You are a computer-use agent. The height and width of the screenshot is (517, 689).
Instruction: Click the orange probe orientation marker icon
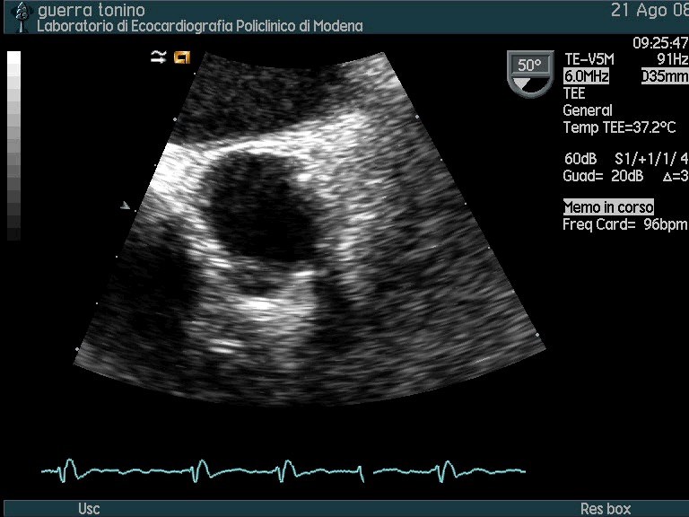[x=182, y=57]
